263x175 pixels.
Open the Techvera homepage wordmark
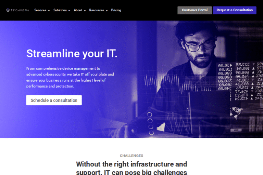[20, 10]
